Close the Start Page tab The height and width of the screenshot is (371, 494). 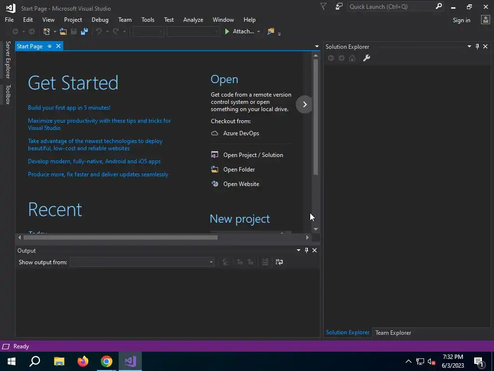pyautogui.click(x=58, y=46)
